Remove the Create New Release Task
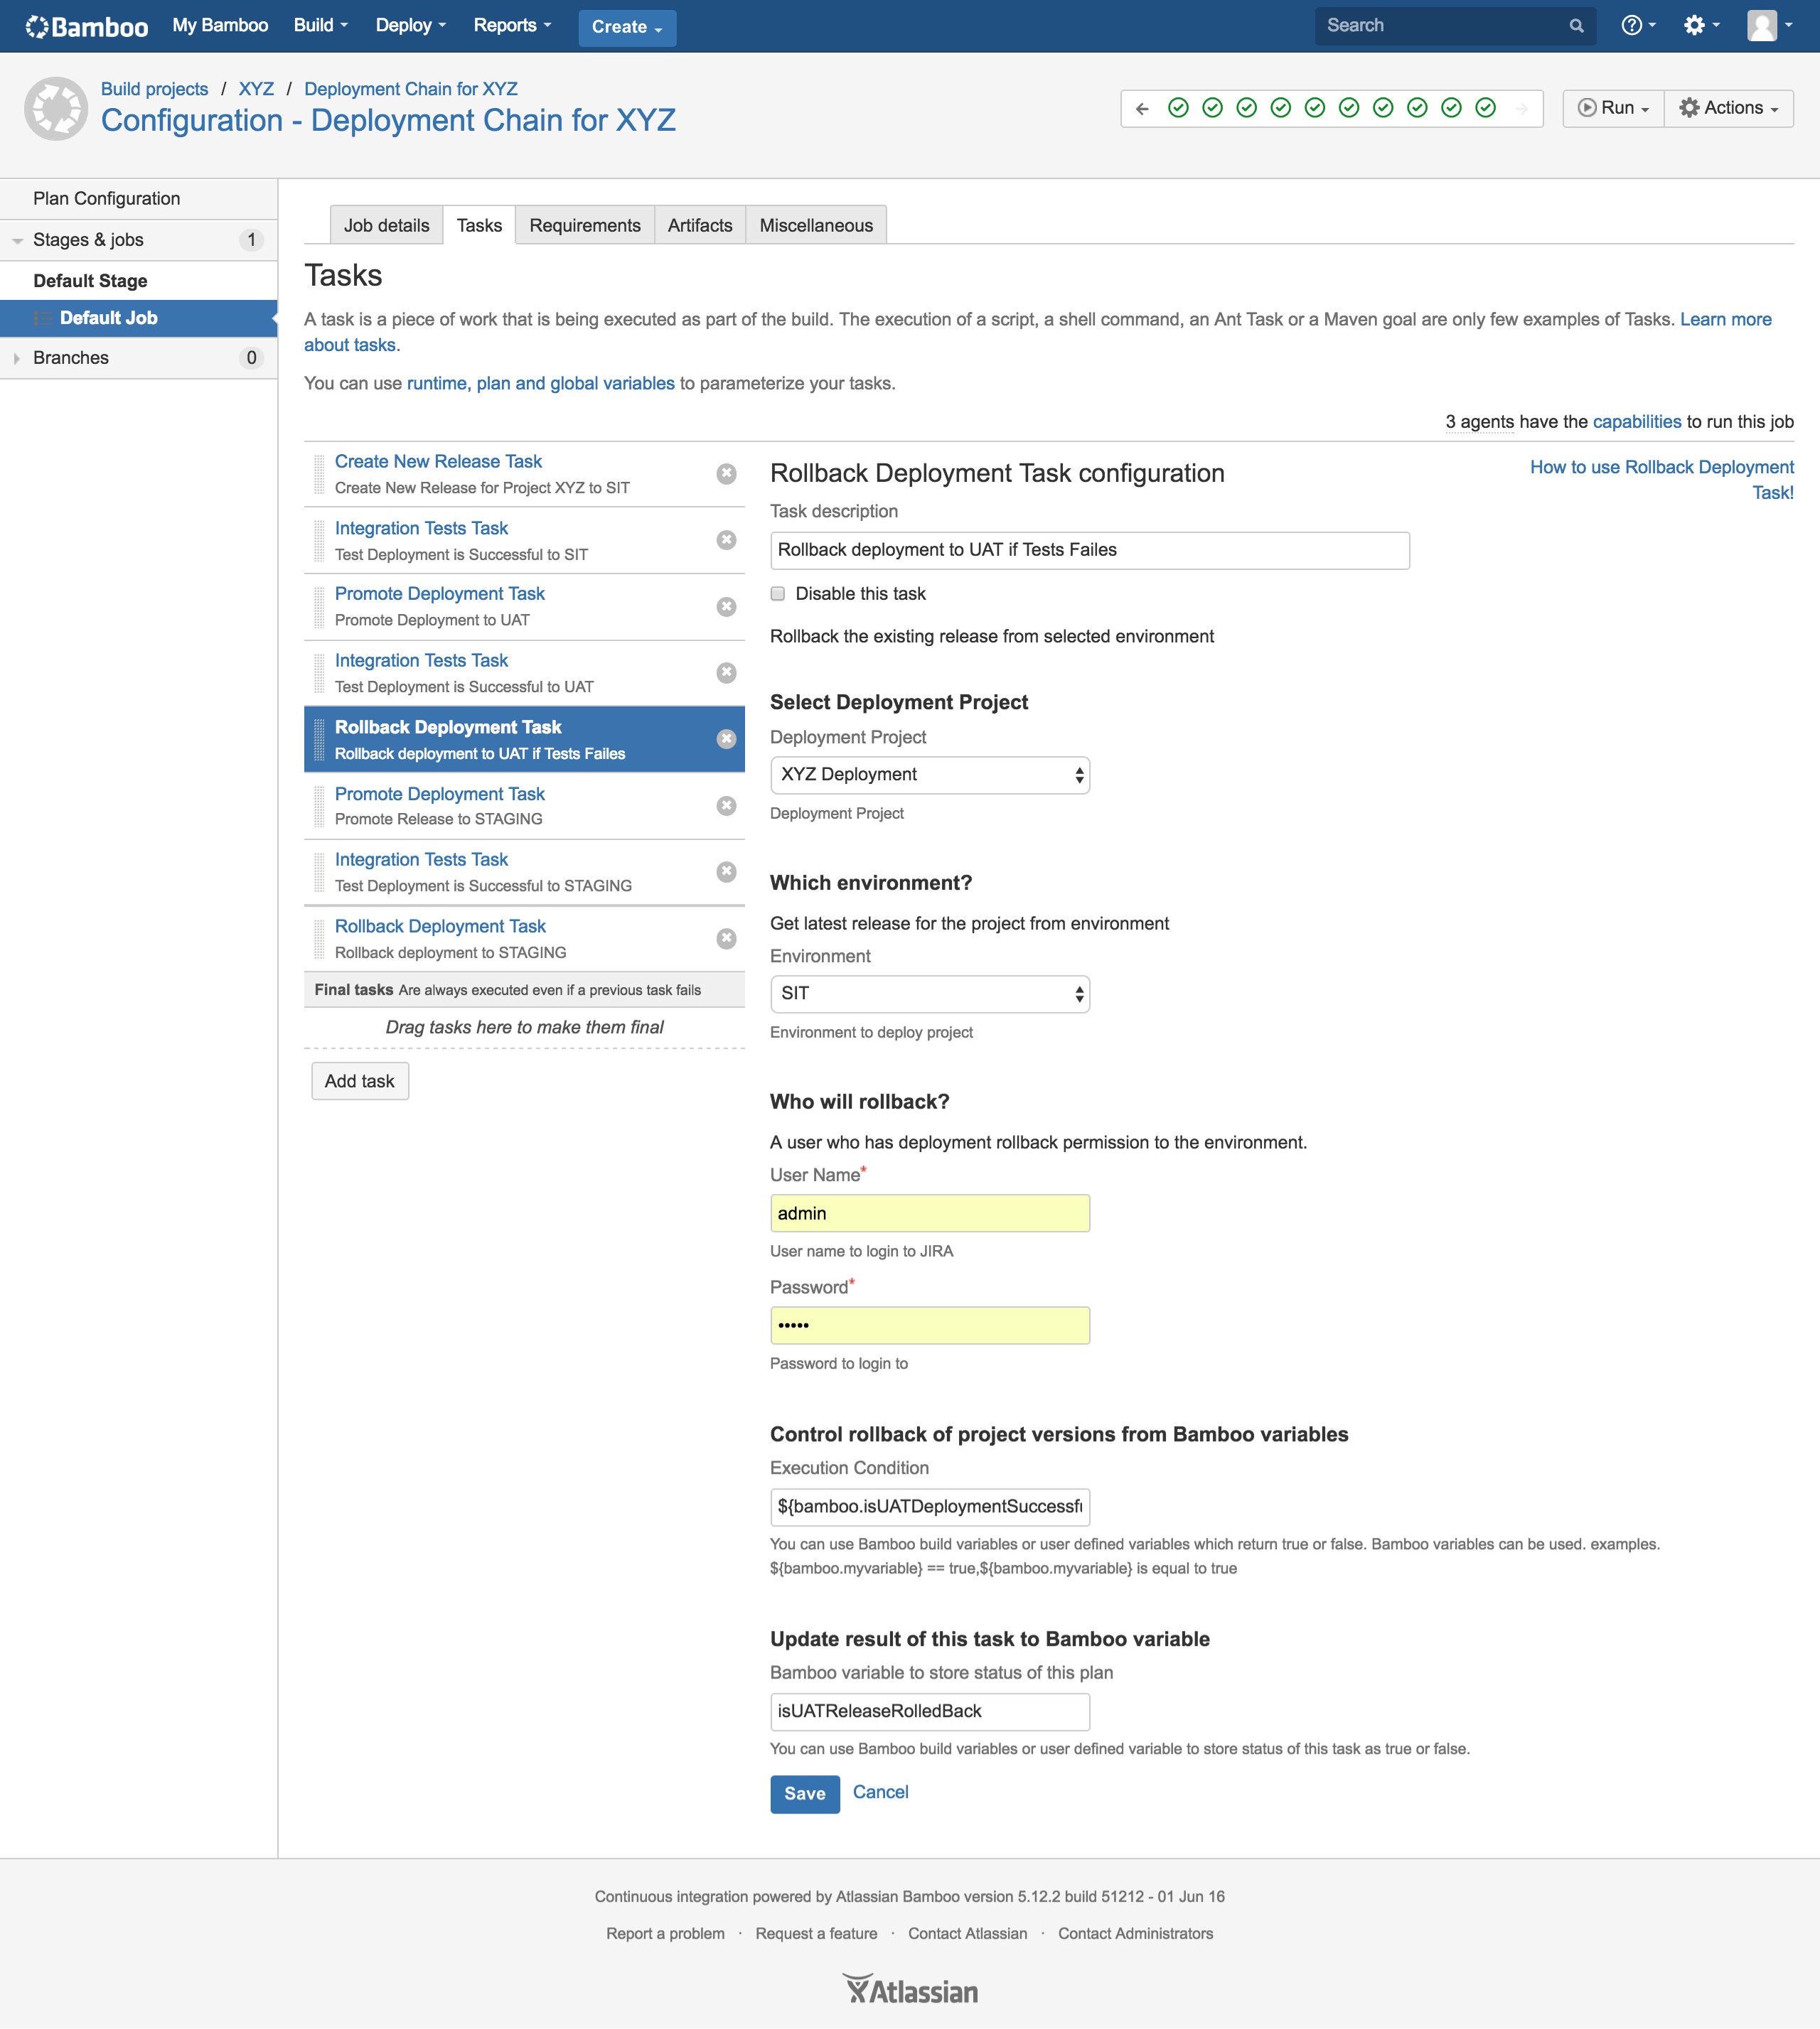 pyautogui.click(x=726, y=474)
